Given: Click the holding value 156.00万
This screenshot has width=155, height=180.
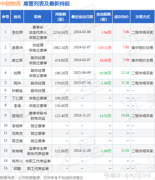Looking at the screenshot, I should [x=61, y=106].
